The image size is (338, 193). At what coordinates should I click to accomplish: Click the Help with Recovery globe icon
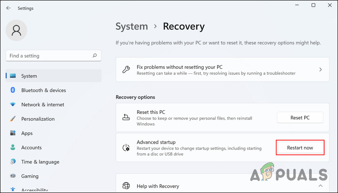[x=126, y=186]
